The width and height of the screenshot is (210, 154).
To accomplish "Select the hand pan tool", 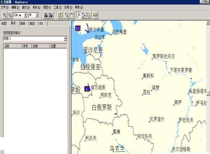I will pyautogui.click(x=72, y=15).
